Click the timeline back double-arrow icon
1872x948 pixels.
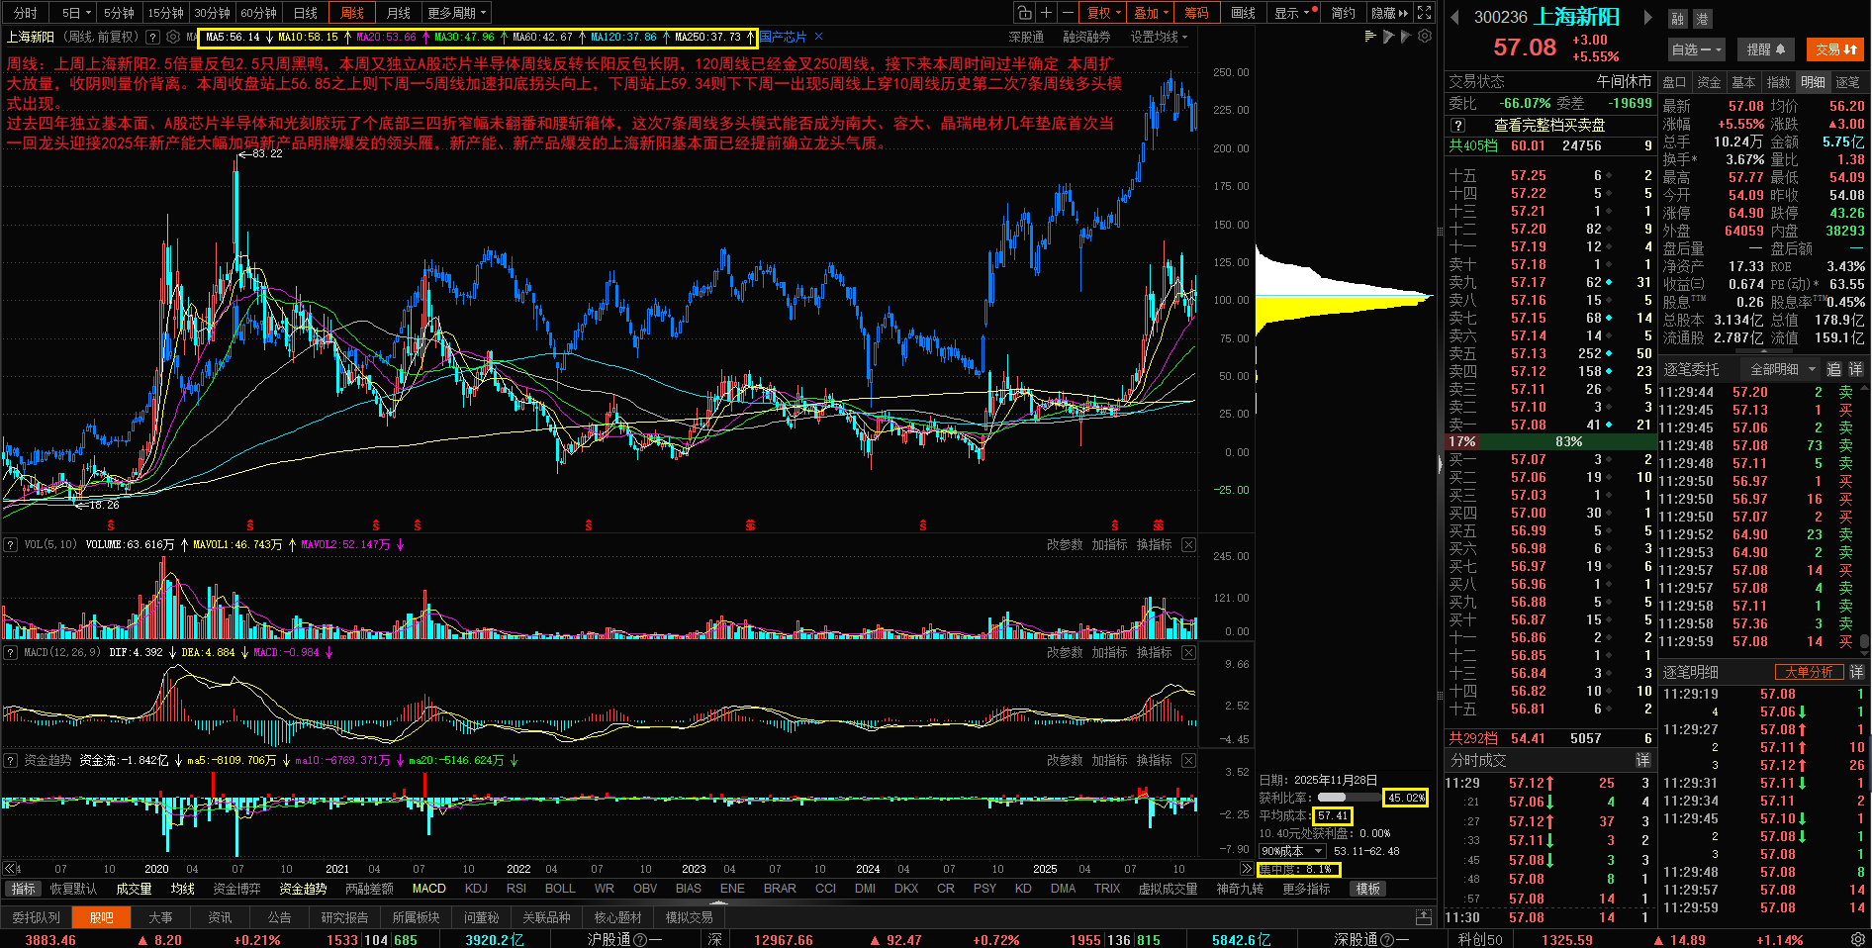10,869
